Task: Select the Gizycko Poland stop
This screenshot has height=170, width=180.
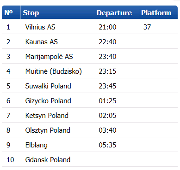Action: [x=48, y=101]
